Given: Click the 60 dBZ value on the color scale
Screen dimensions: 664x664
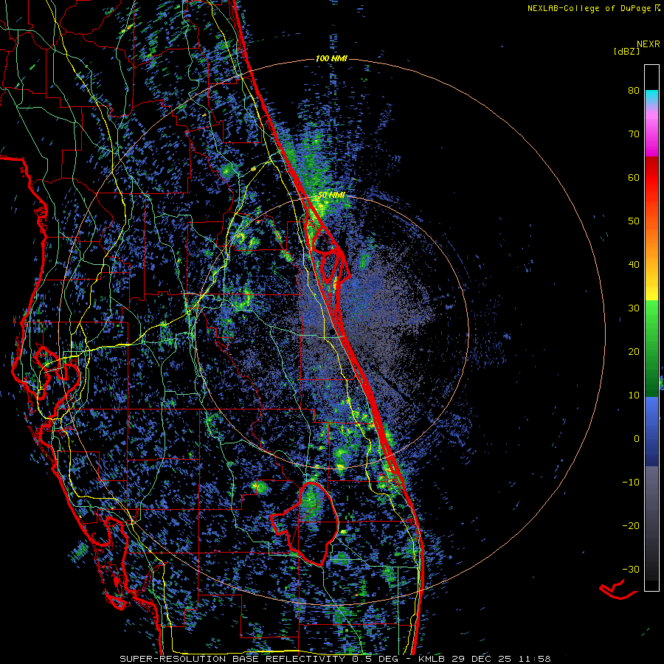Looking at the screenshot, I should point(634,177).
